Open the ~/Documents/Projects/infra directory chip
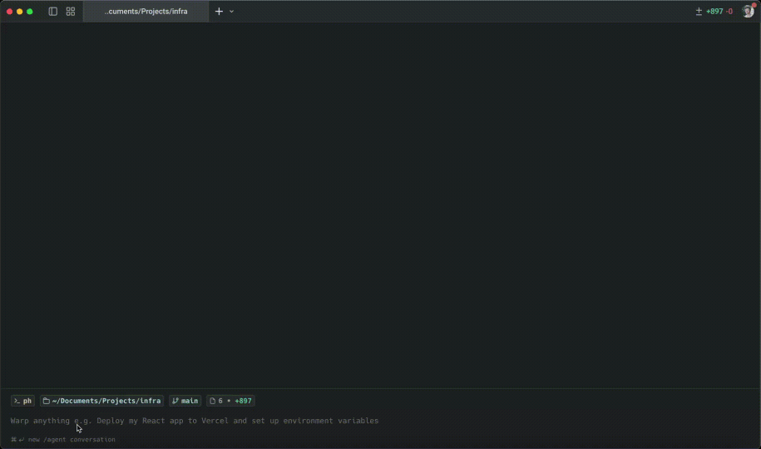 tap(101, 401)
